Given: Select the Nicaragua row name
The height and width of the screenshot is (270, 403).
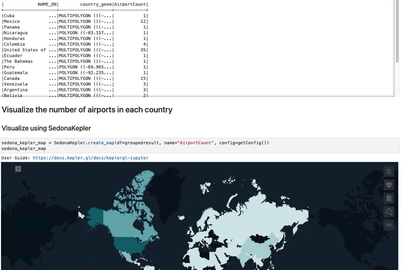Looking at the screenshot, I should tap(16, 33).
